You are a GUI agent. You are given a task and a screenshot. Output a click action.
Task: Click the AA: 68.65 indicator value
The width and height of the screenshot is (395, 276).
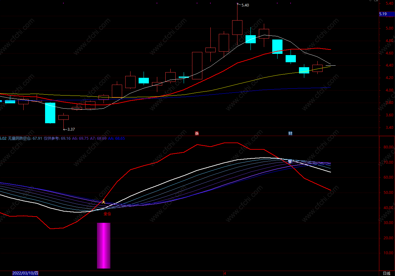point(117,138)
